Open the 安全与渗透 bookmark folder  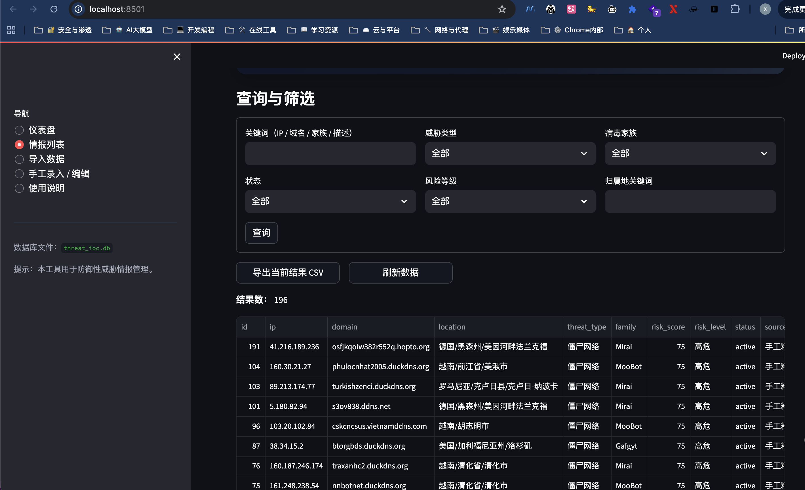click(63, 30)
